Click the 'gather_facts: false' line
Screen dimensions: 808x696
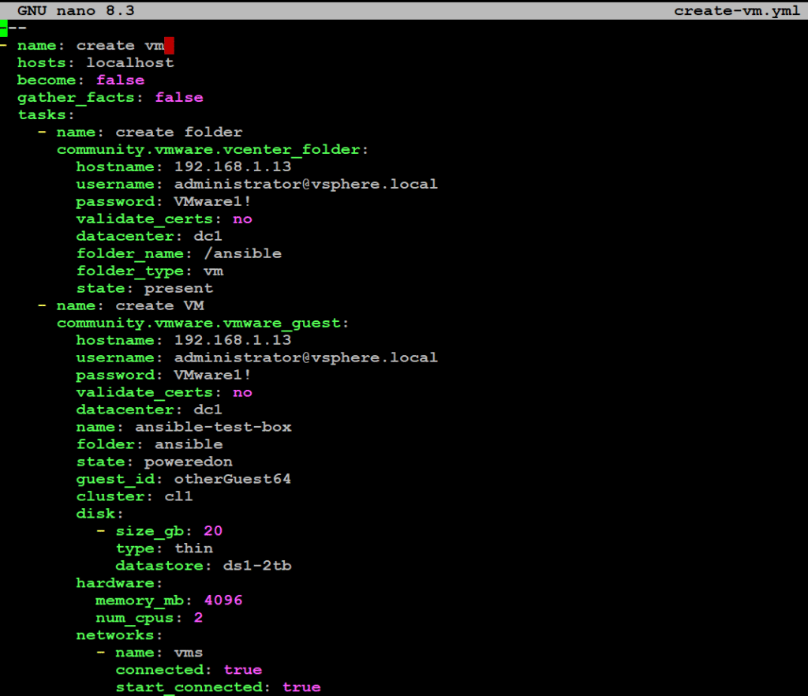pyautogui.click(x=110, y=97)
